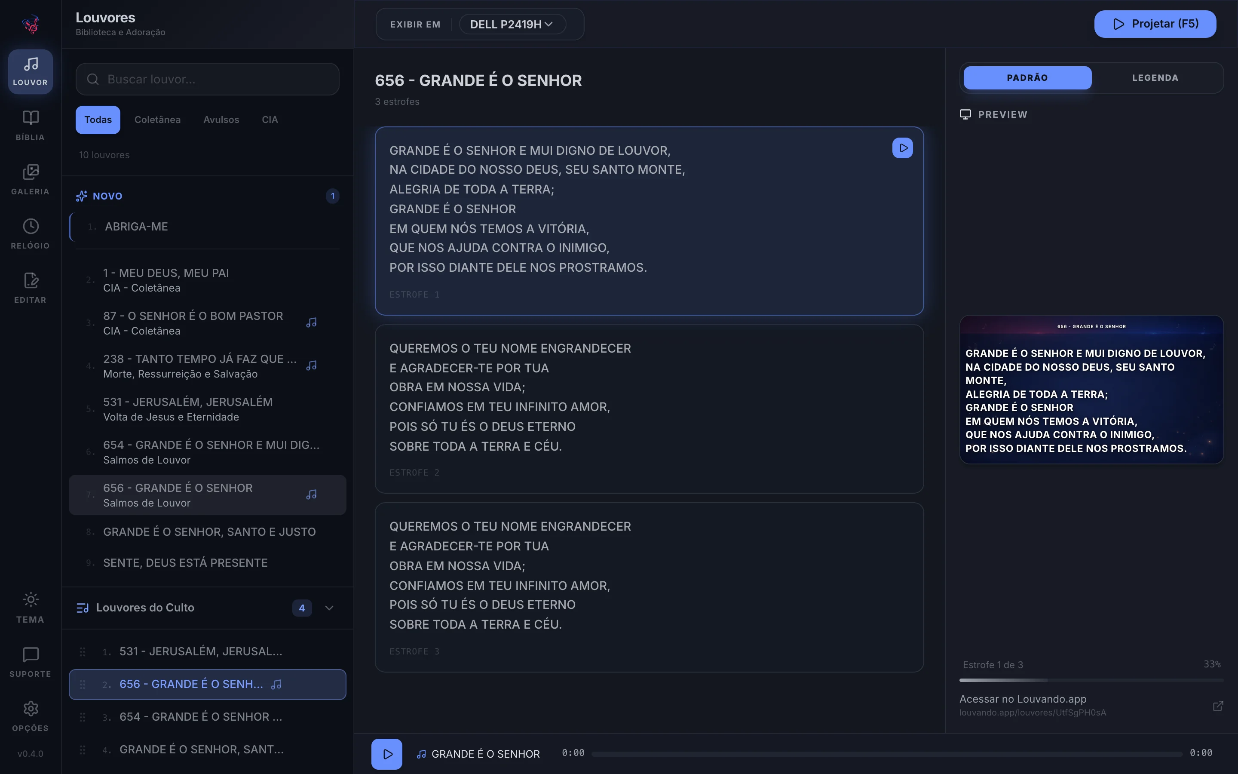This screenshot has height=774, width=1238.
Task: Select GRANDE É O SENHOR, SANT... in Culto list
Action: tap(207, 750)
